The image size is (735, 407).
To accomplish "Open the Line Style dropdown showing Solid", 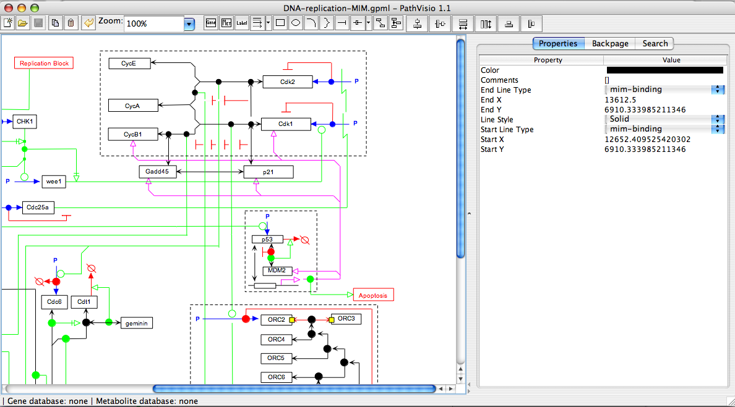I will click(718, 119).
